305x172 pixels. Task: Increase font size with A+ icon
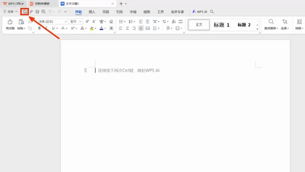coord(87,22)
